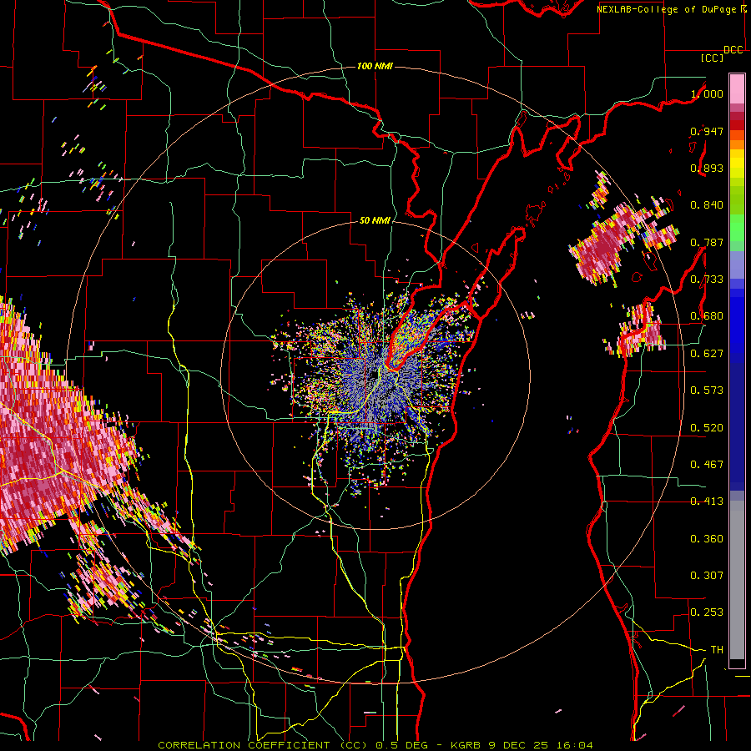Click the 0.627 legend value

pos(707,353)
